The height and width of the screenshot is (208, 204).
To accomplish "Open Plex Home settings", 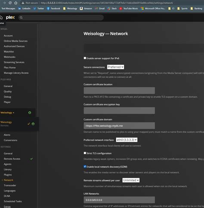I will [x=9, y=67].
